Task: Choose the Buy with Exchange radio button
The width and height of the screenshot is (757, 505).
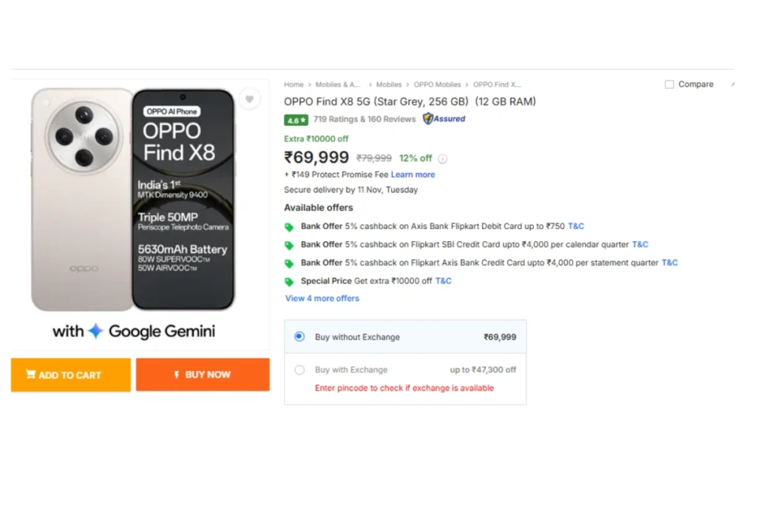Action: tap(299, 370)
